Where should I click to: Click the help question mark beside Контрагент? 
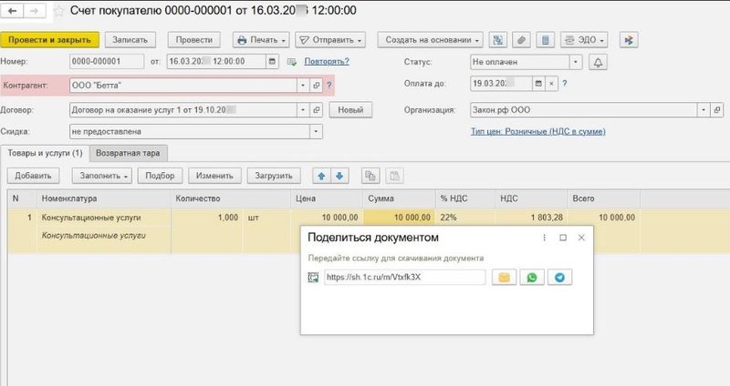coord(328,86)
